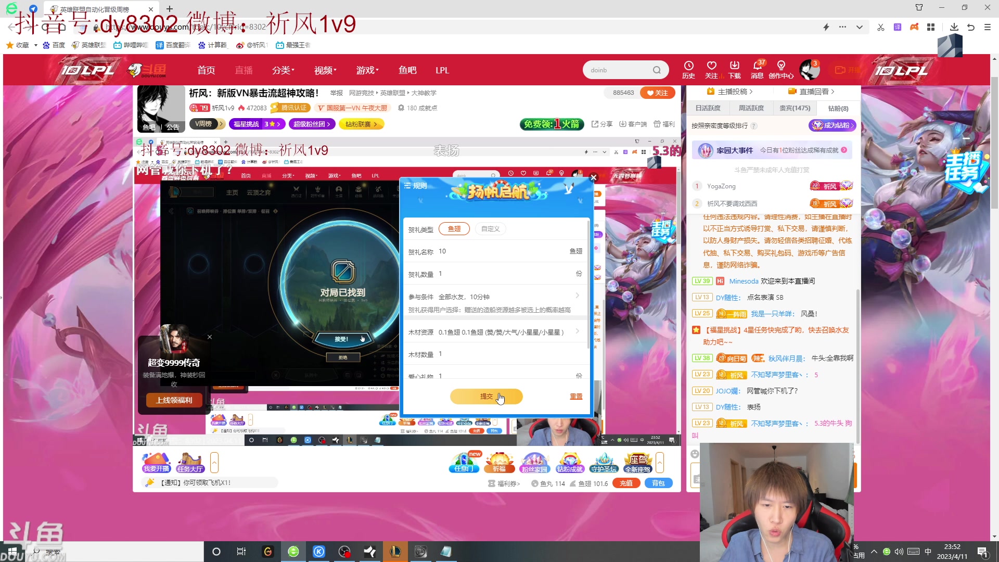Expand the address bar dropdown chevron
999x562 pixels.
tap(859, 27)
